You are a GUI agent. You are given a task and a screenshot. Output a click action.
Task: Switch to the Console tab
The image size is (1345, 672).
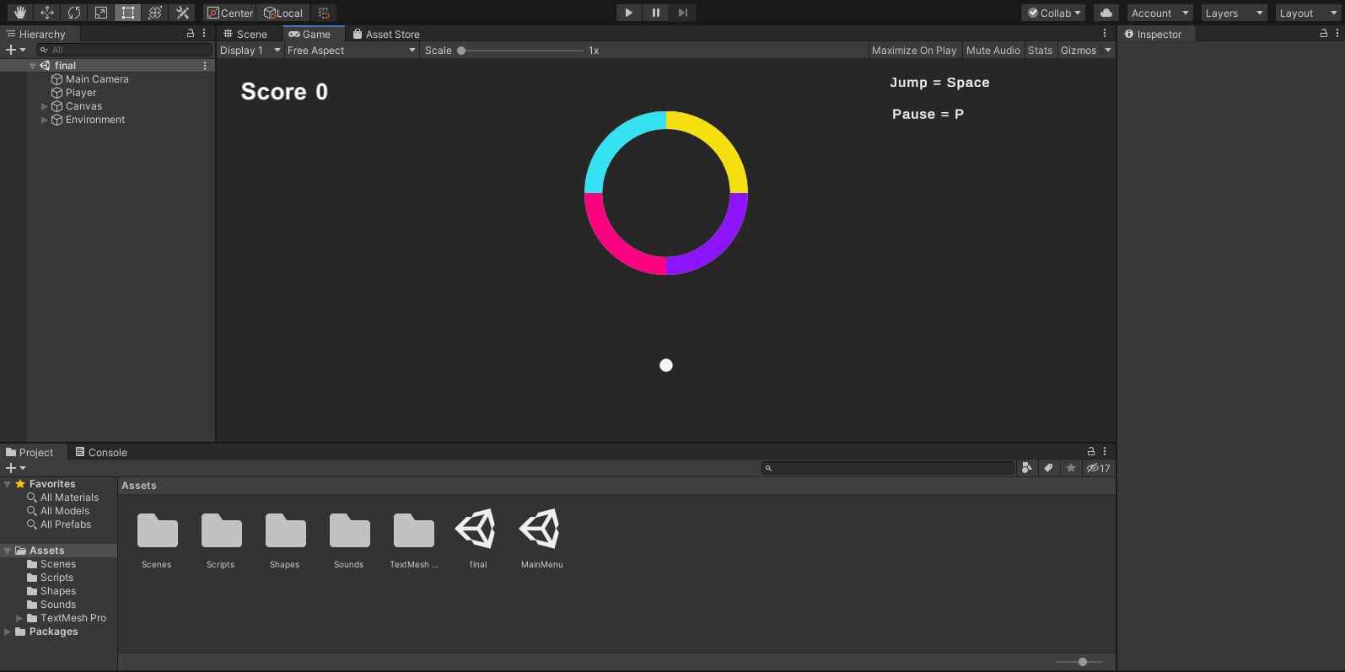101,452
